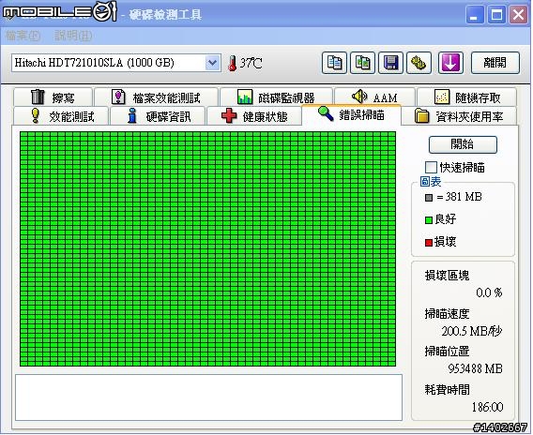Open the 說明 menu
Image resolution: width=533 pixels, height=435 pixels.
(73, 36)
